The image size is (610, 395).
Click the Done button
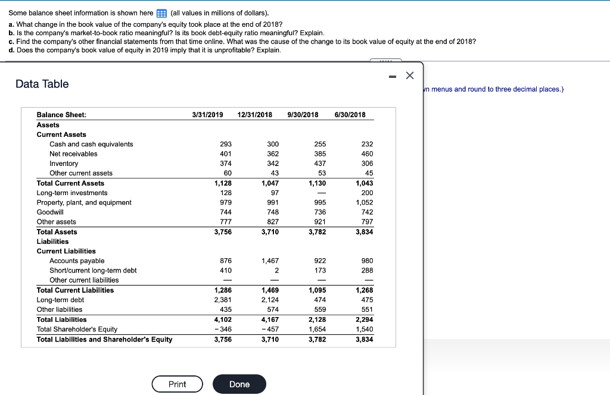239,384
